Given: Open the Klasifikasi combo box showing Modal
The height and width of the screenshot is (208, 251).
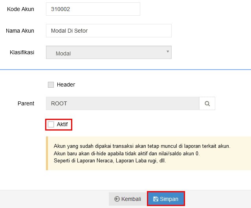Looking at the screenshot, I should tap(109, 52).
